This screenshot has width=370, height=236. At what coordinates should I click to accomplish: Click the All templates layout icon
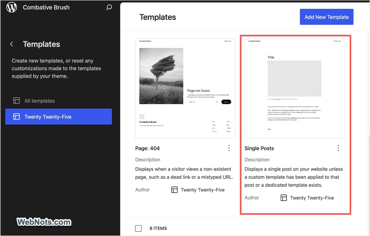16,101
